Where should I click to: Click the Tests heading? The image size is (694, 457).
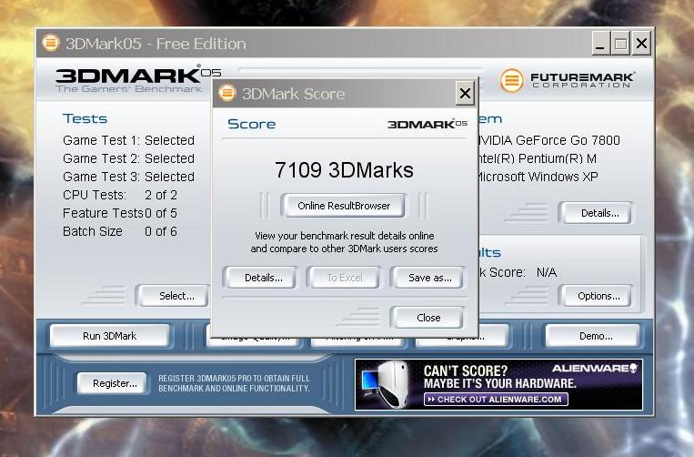click(85, 118)
